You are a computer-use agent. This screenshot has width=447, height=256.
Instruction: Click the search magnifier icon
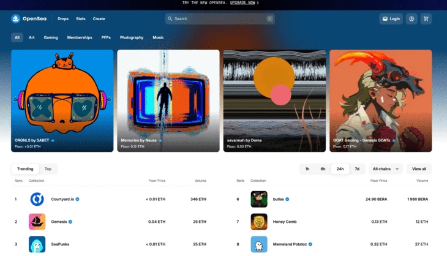pyautogui.click(x=170, y=18)
